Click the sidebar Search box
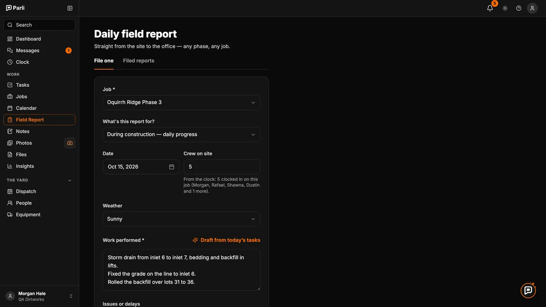The height and width of the screenshot is (307, 546). pyautogui.click(x=39, y=25)
